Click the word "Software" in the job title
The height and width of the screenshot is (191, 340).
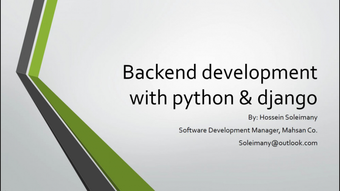[x=192, y=130]
